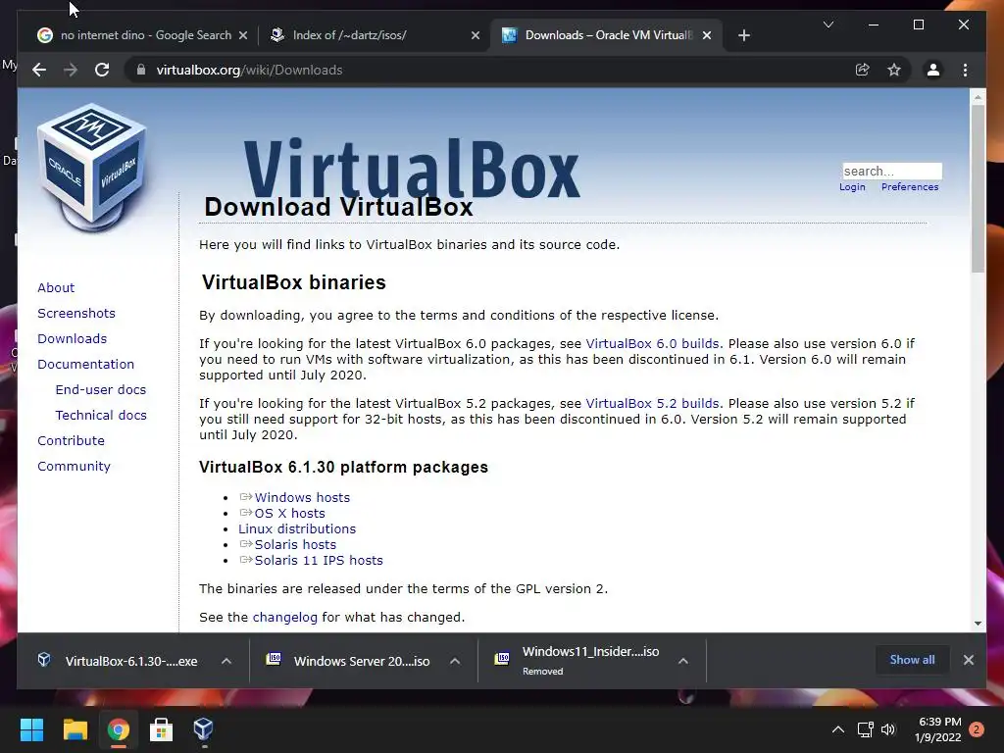Follow the VirtualBox 6.0 builds link
Image resolution: width=1004 pixels, height=753 pixels.
pos(652,344)
